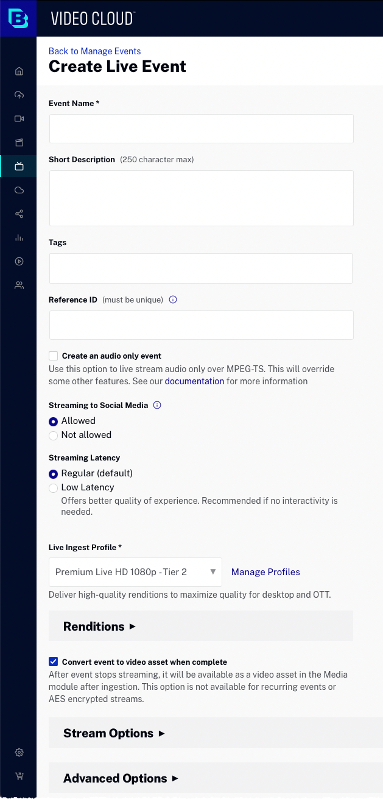Open the Players play-circle icon
Image resolution: width=383 pixels, height=799 pixels.
coord(19,262)
